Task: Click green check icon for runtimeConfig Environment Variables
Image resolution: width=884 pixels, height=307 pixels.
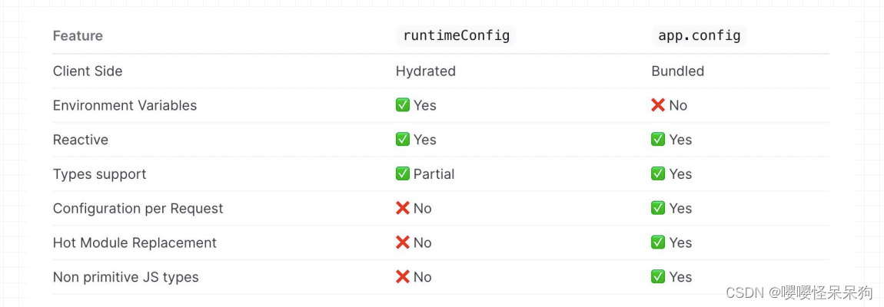Action: pyautogui.click(x=403, y=105)
